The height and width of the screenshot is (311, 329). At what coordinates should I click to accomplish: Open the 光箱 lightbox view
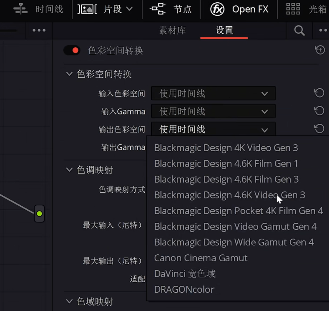point(307,9)
